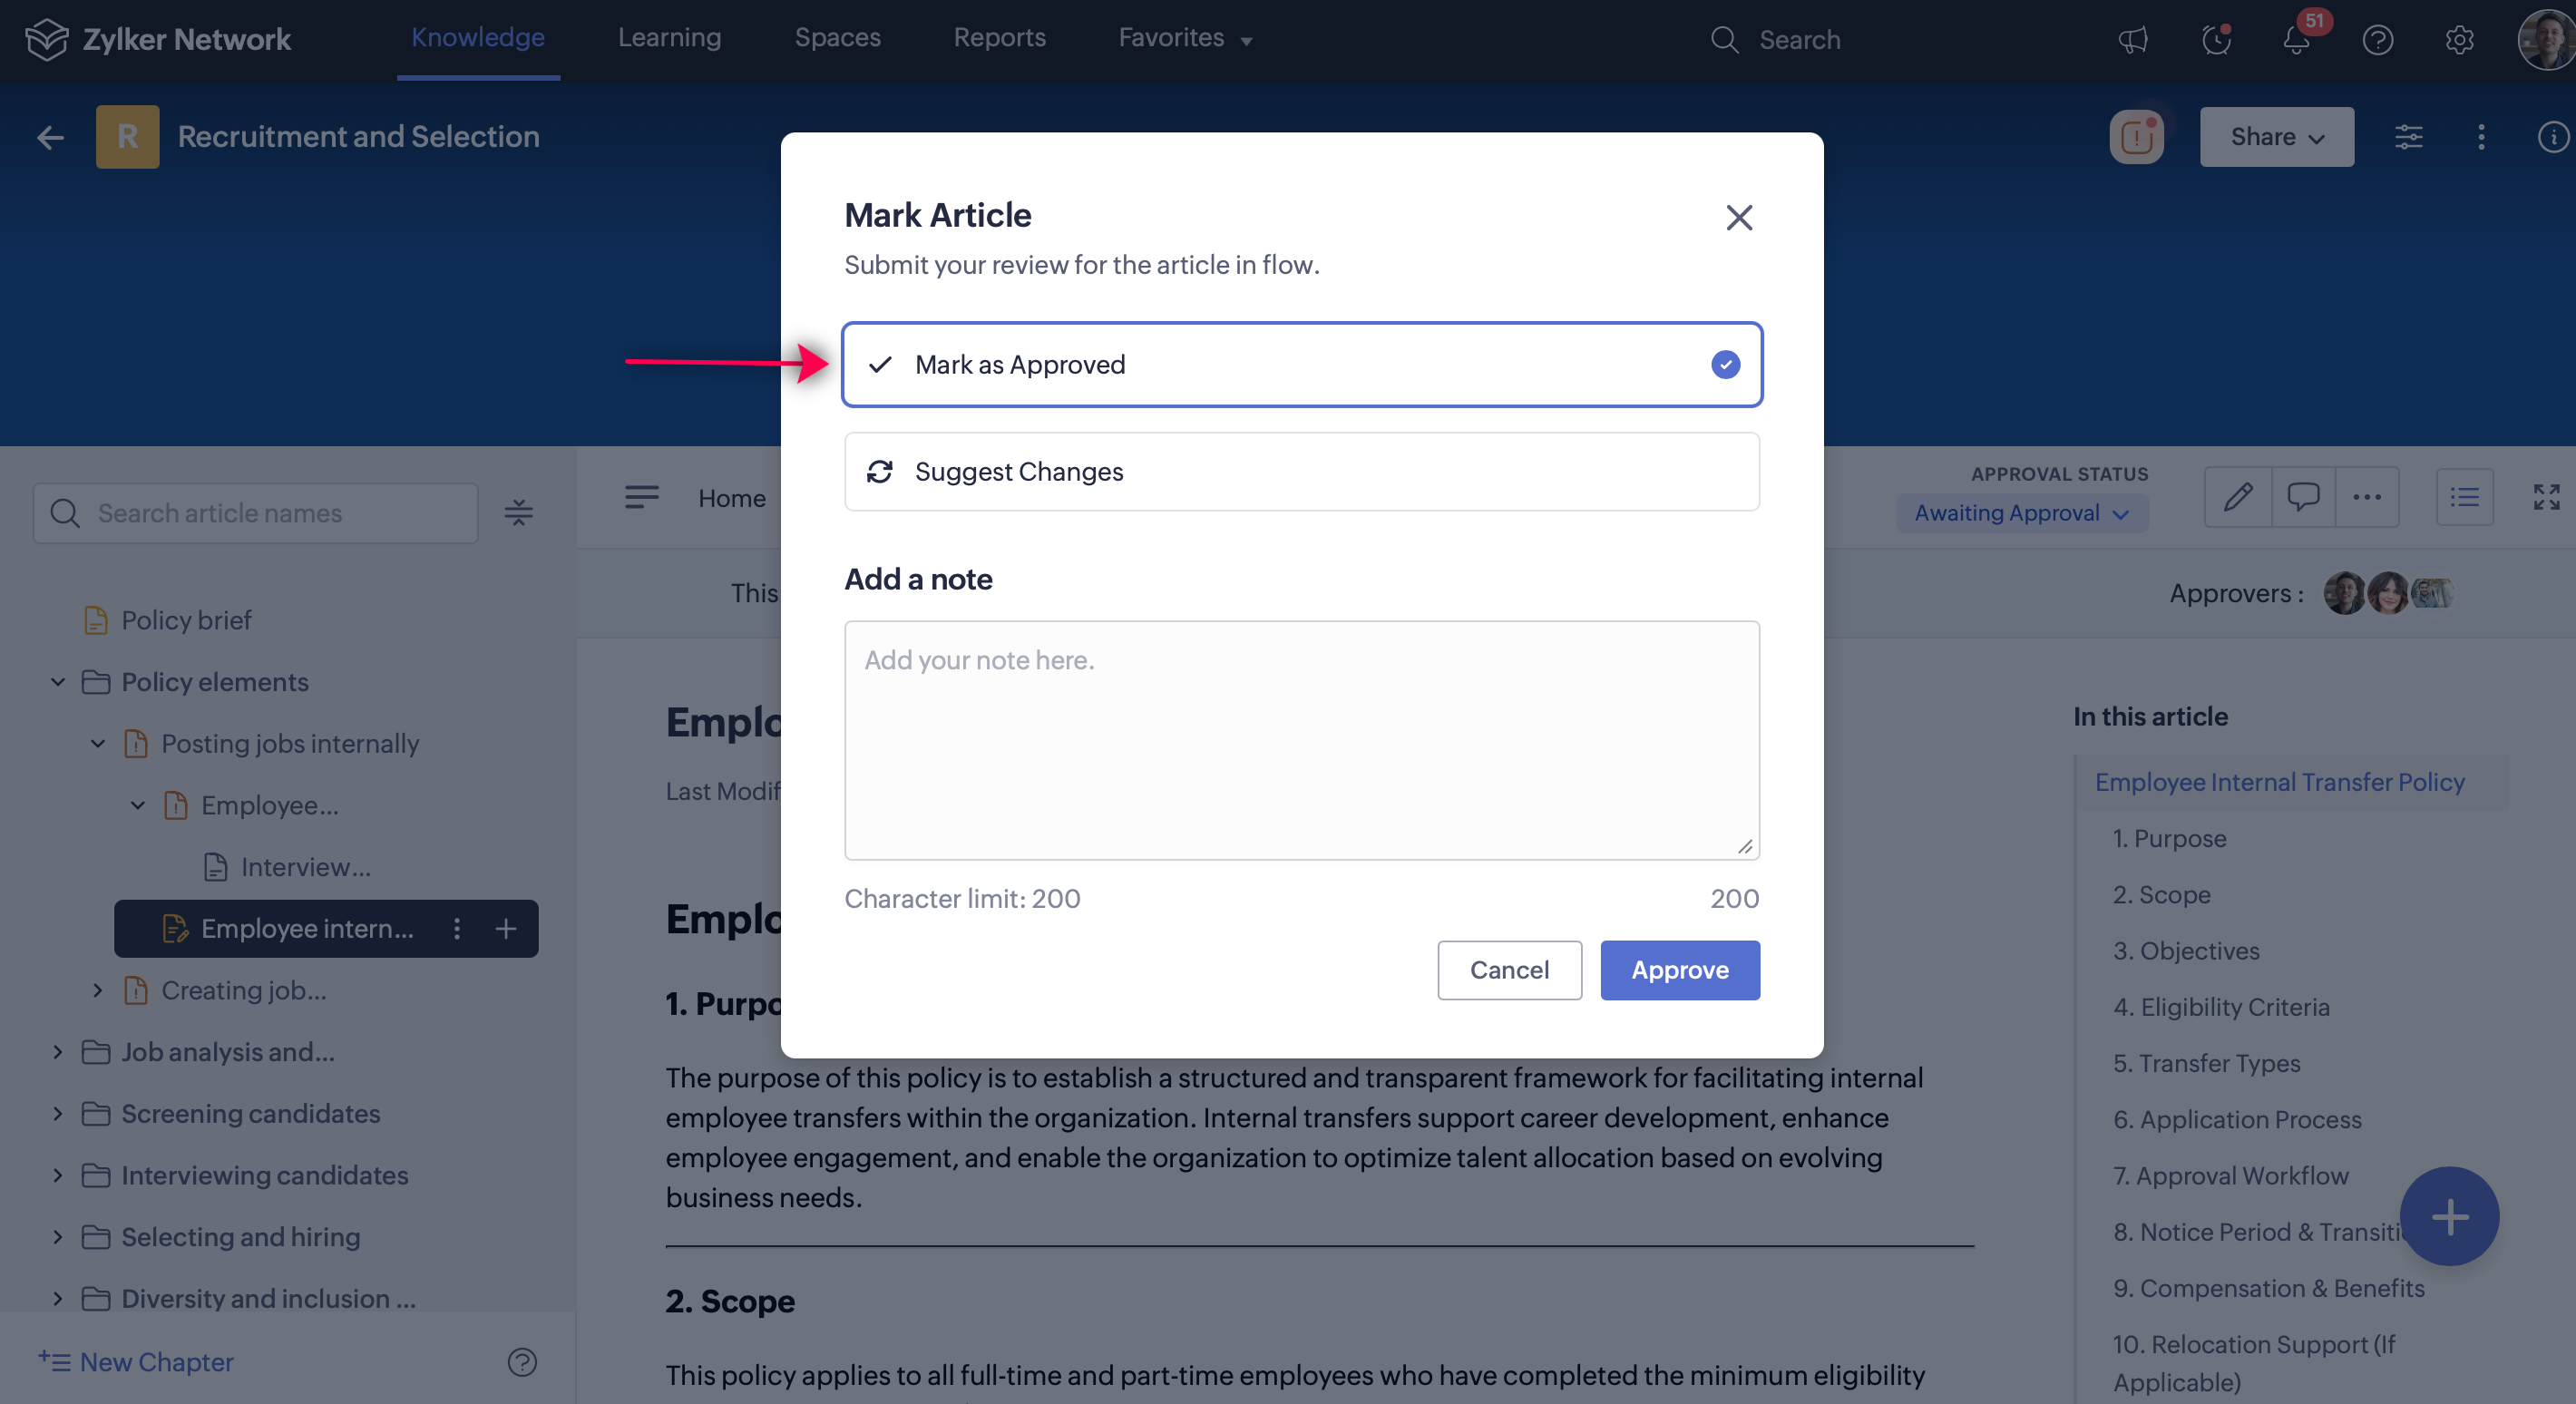Image resolution: width=2576 pixels, height=1404 pixels.
Task: Click the edit pencil icon
Action: (x=2238, y=497)
